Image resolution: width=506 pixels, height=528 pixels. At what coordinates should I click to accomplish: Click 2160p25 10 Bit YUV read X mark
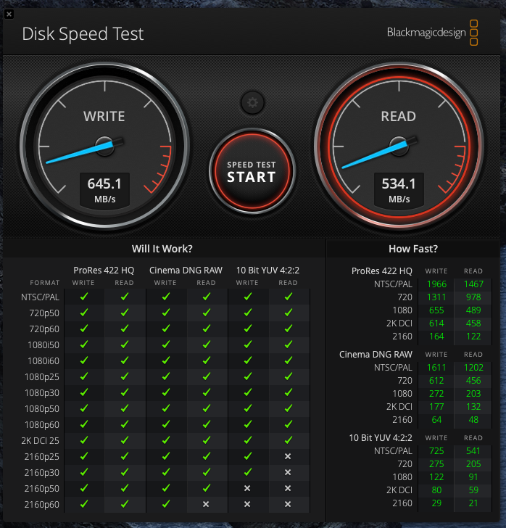coord(288,456)
